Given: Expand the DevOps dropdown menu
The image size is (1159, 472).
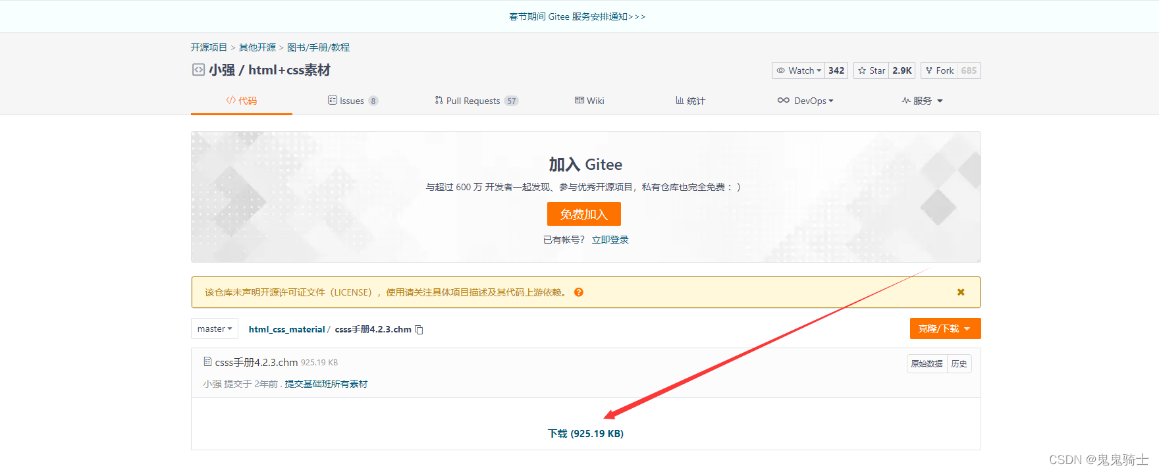Looking at the screenshot, I should coord(805,101).
